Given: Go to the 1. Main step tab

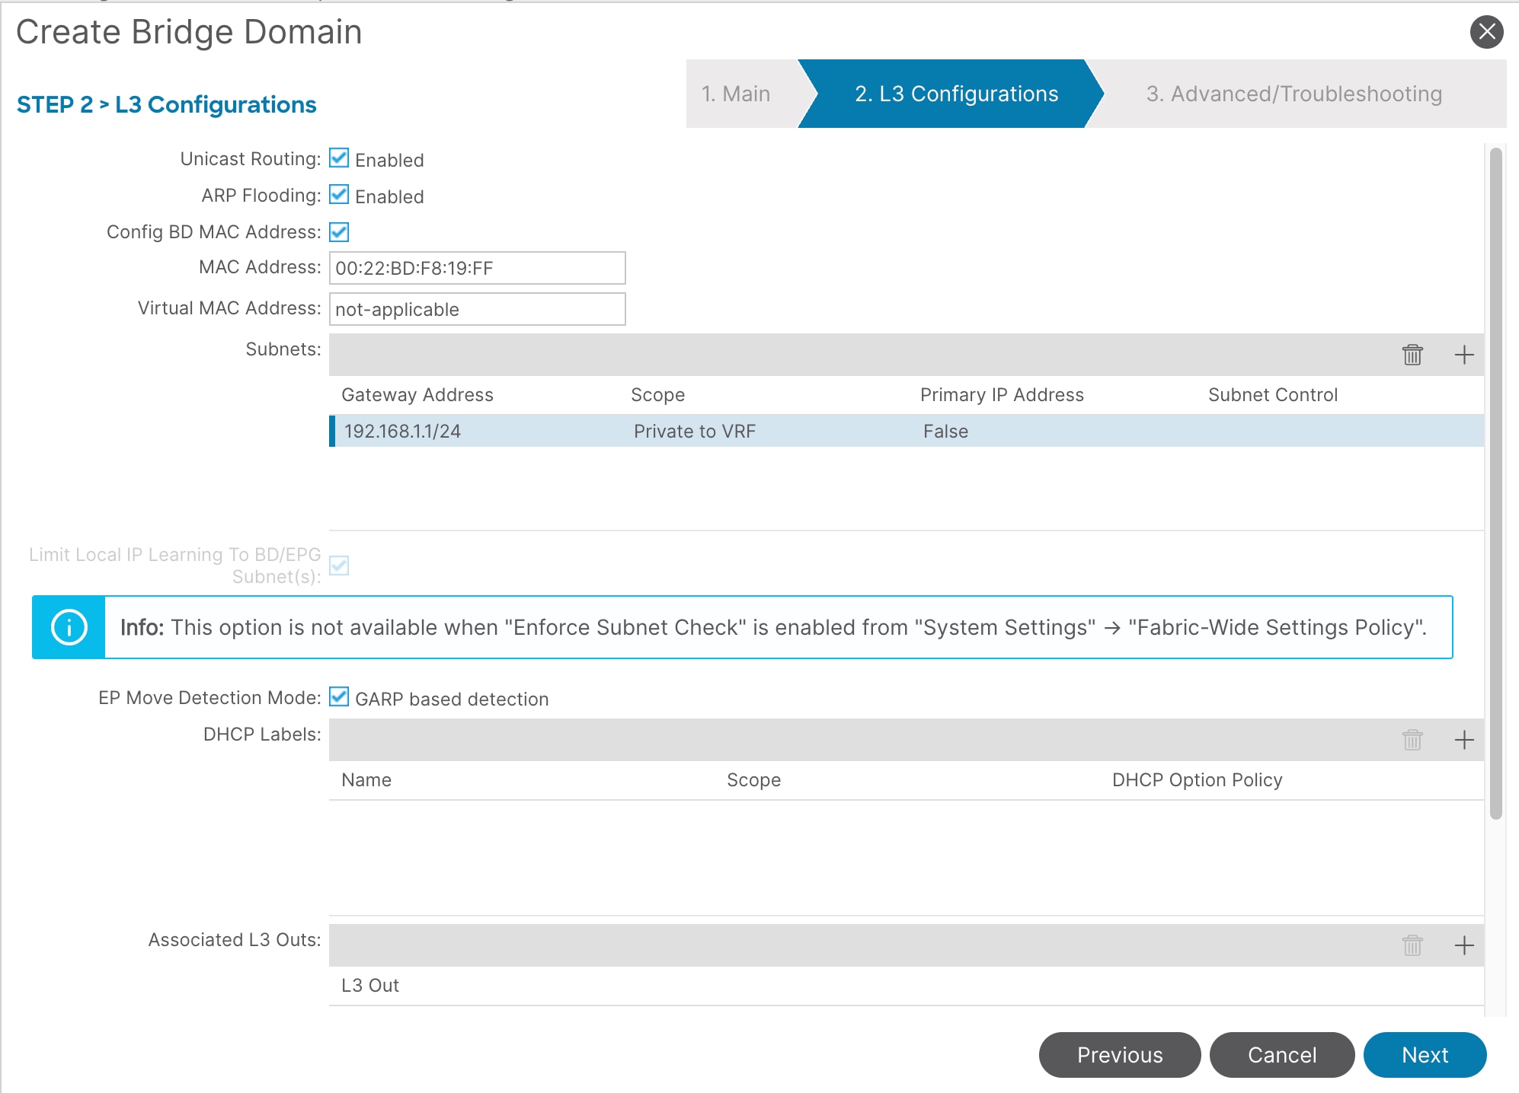Looking at the screenshot, I should 736,94.
